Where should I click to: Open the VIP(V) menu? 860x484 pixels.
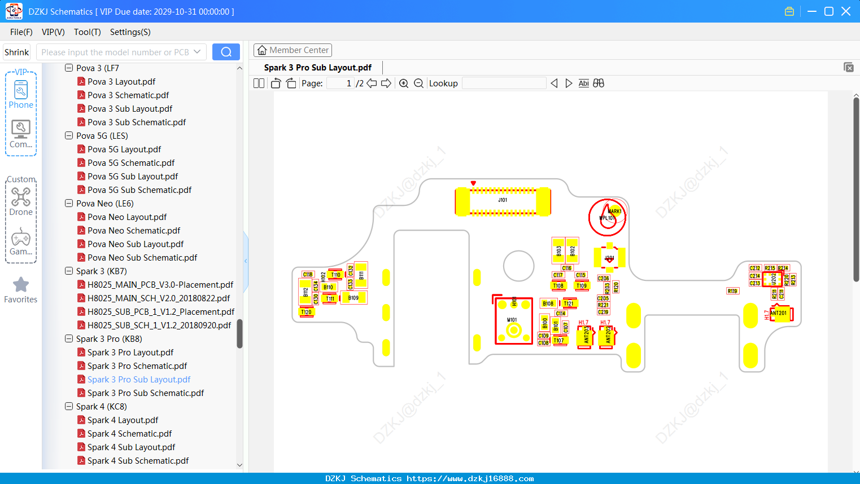(x=53, y=32)
